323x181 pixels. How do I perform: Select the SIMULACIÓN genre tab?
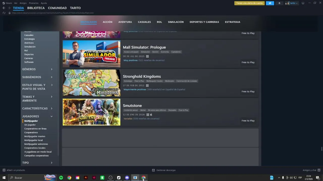176,22
